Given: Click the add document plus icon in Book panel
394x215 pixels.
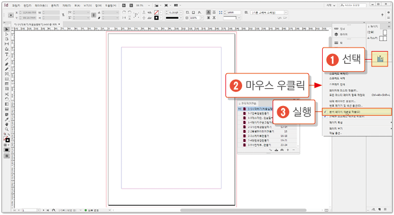Looking at the screenshot, I should coord(288,150).
